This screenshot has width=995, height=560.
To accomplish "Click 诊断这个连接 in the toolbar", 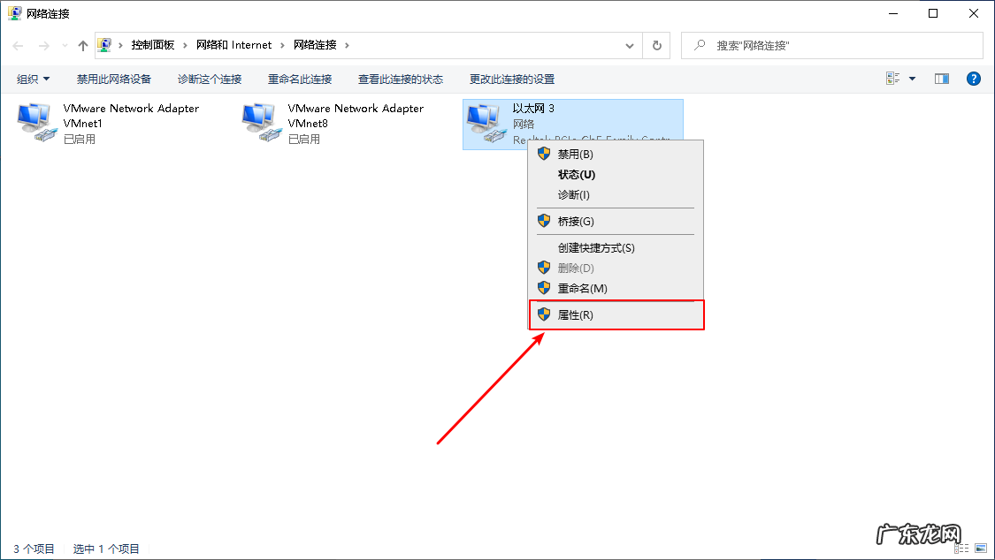I will click(209, 78).
